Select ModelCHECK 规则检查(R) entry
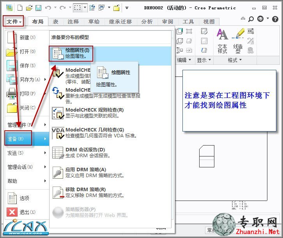This screenshot has width=283, height=238. click(x=110, y=113)
